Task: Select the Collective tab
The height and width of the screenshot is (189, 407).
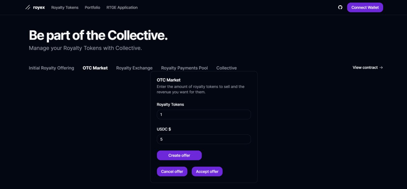Action: [x=226, y=68]
